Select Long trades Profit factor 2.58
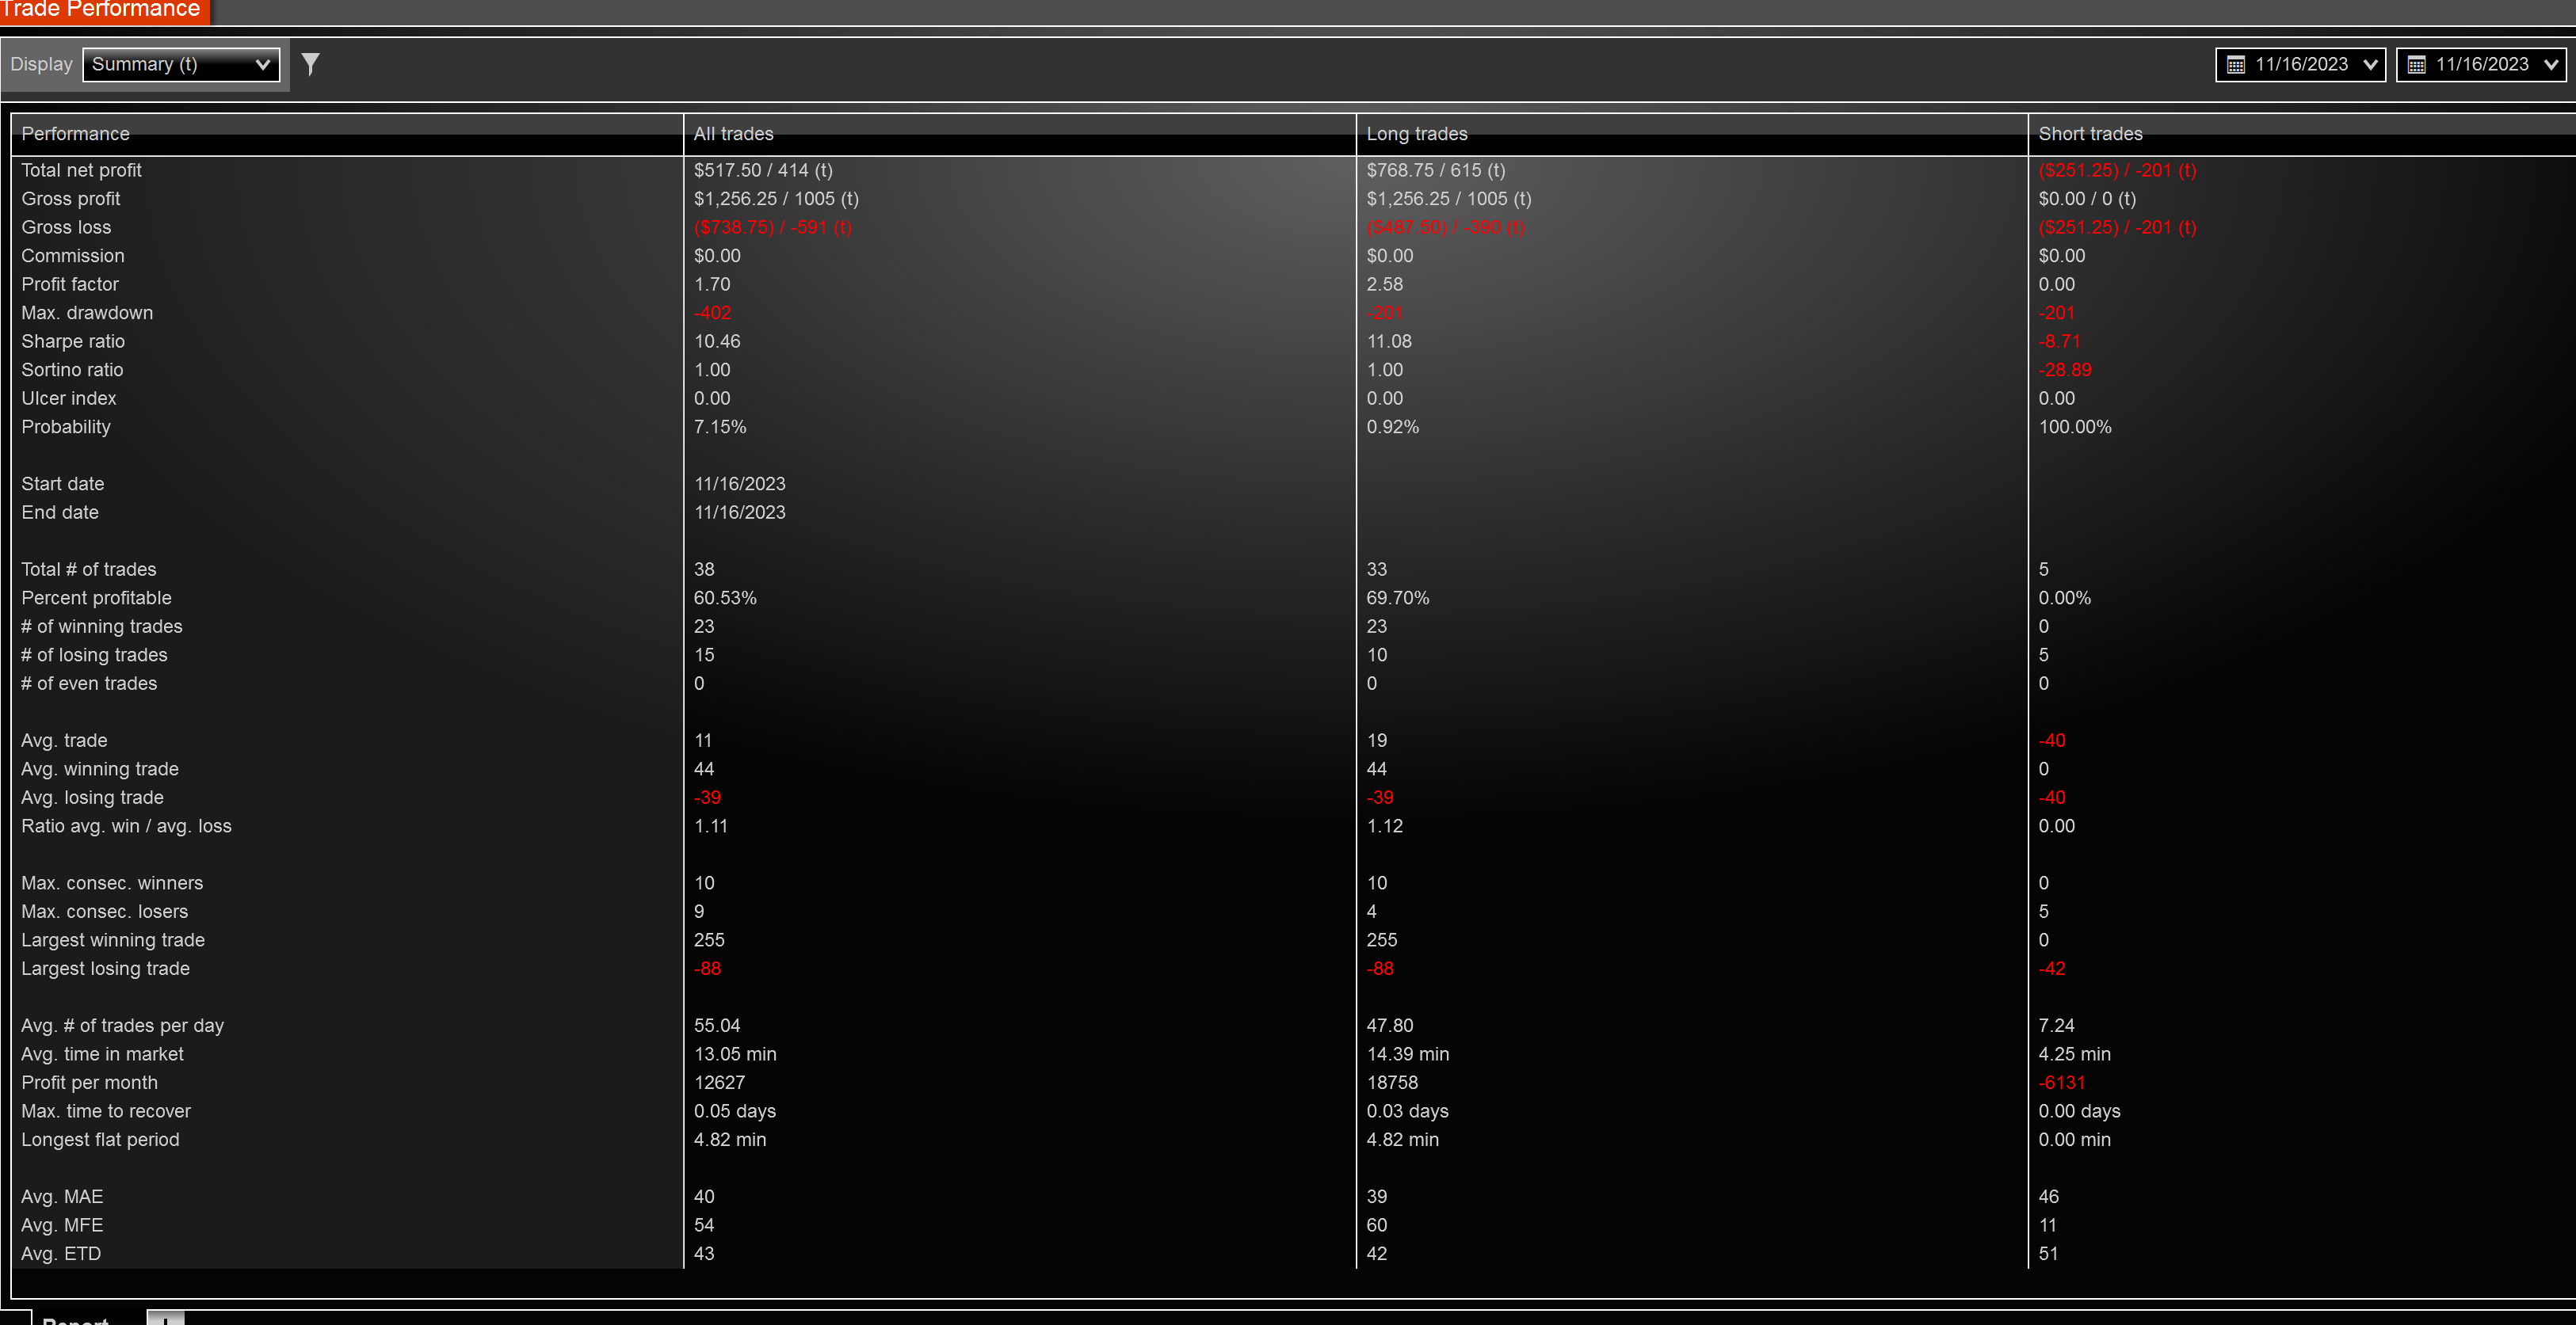The image size is (2576, 1325). 1385,285
